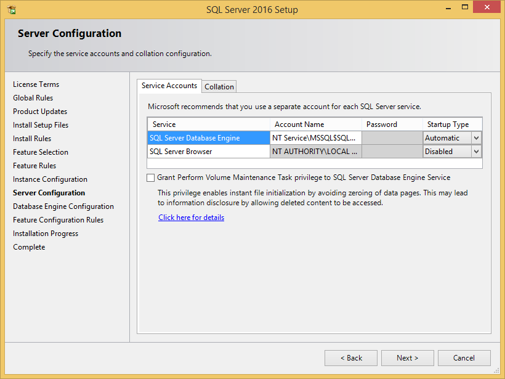Open Startup Type dropdown for Database Engine
The width and height of the screenshot is (505, 379).
click(476, 138)
